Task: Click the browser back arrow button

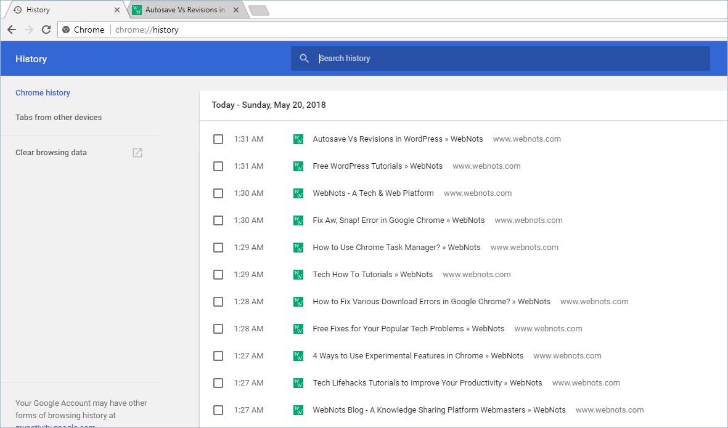Action: tap(12, 30)
